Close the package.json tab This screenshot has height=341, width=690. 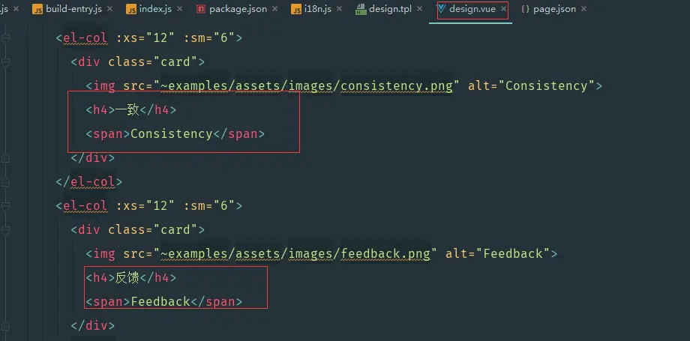point(275,9)
